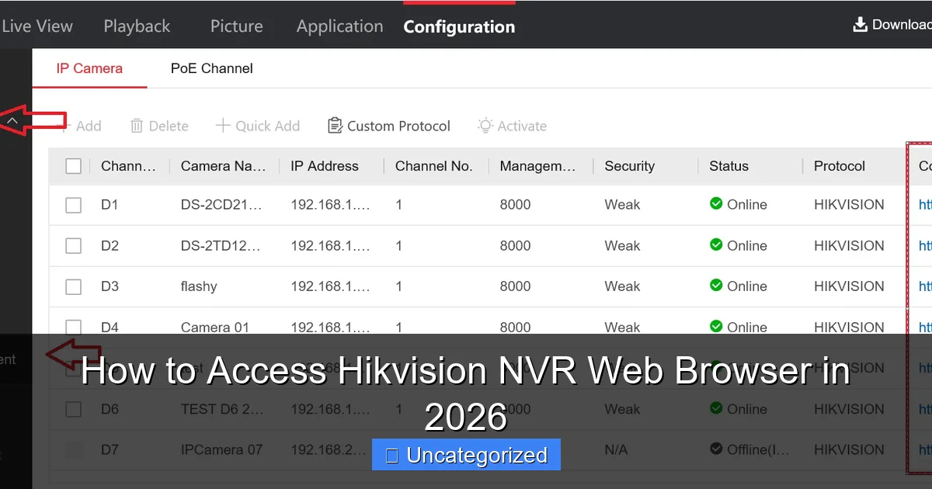Open the Security column header
This screenshot has width=932, height=489.
[629, 165]
